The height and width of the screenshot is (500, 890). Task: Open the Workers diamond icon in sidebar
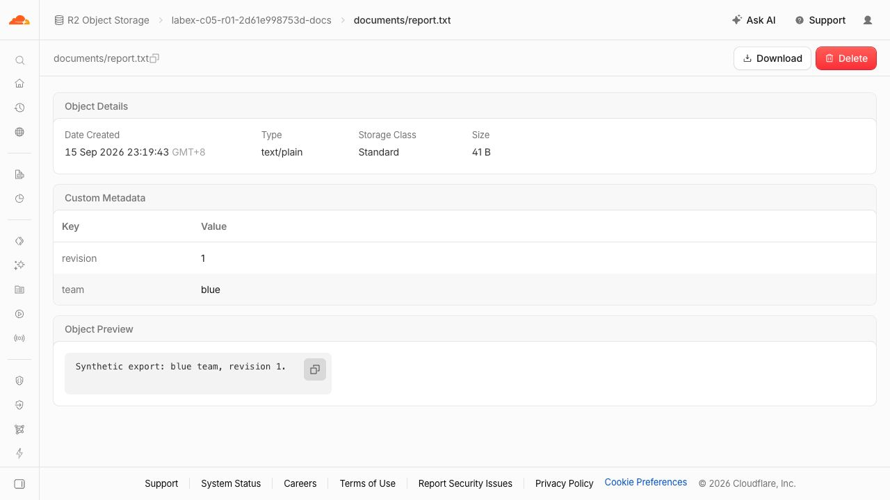coord(19,241)
